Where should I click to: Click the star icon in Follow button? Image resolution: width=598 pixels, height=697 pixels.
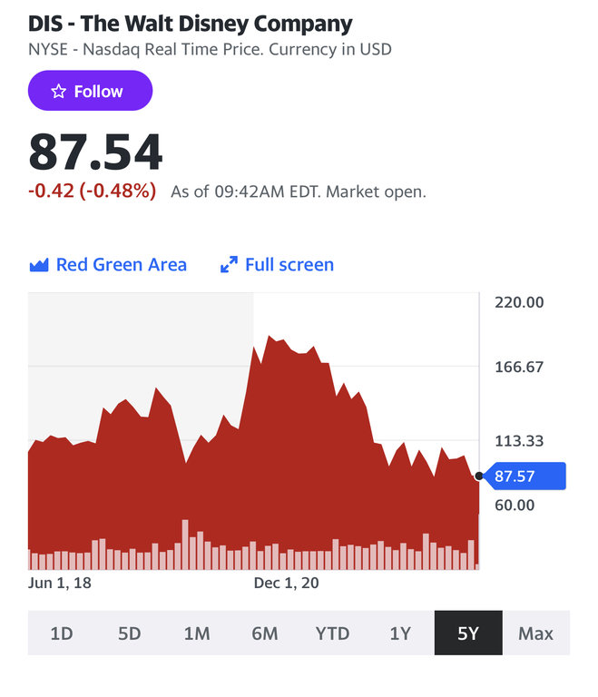(x=58, y=91)
